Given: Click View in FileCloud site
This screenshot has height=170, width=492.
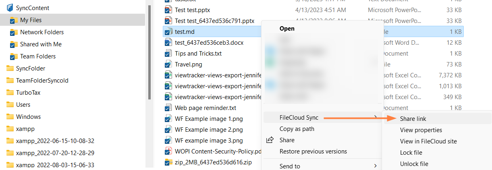Looking at the screenshot, I should coord(428,141).
